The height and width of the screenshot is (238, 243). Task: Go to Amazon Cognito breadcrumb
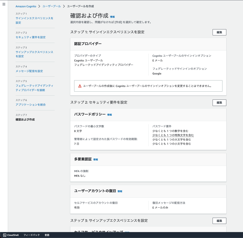(x=26, y=6)
